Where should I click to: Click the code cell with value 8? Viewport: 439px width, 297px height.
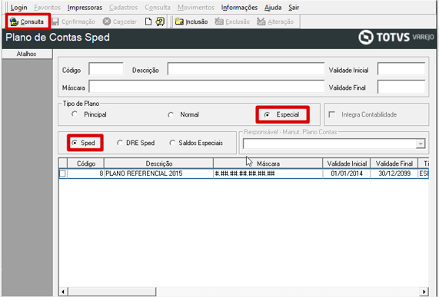(x=85, y=173)
